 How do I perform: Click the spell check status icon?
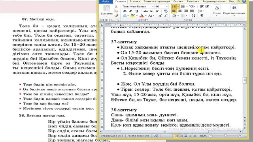tap(156, 136)
